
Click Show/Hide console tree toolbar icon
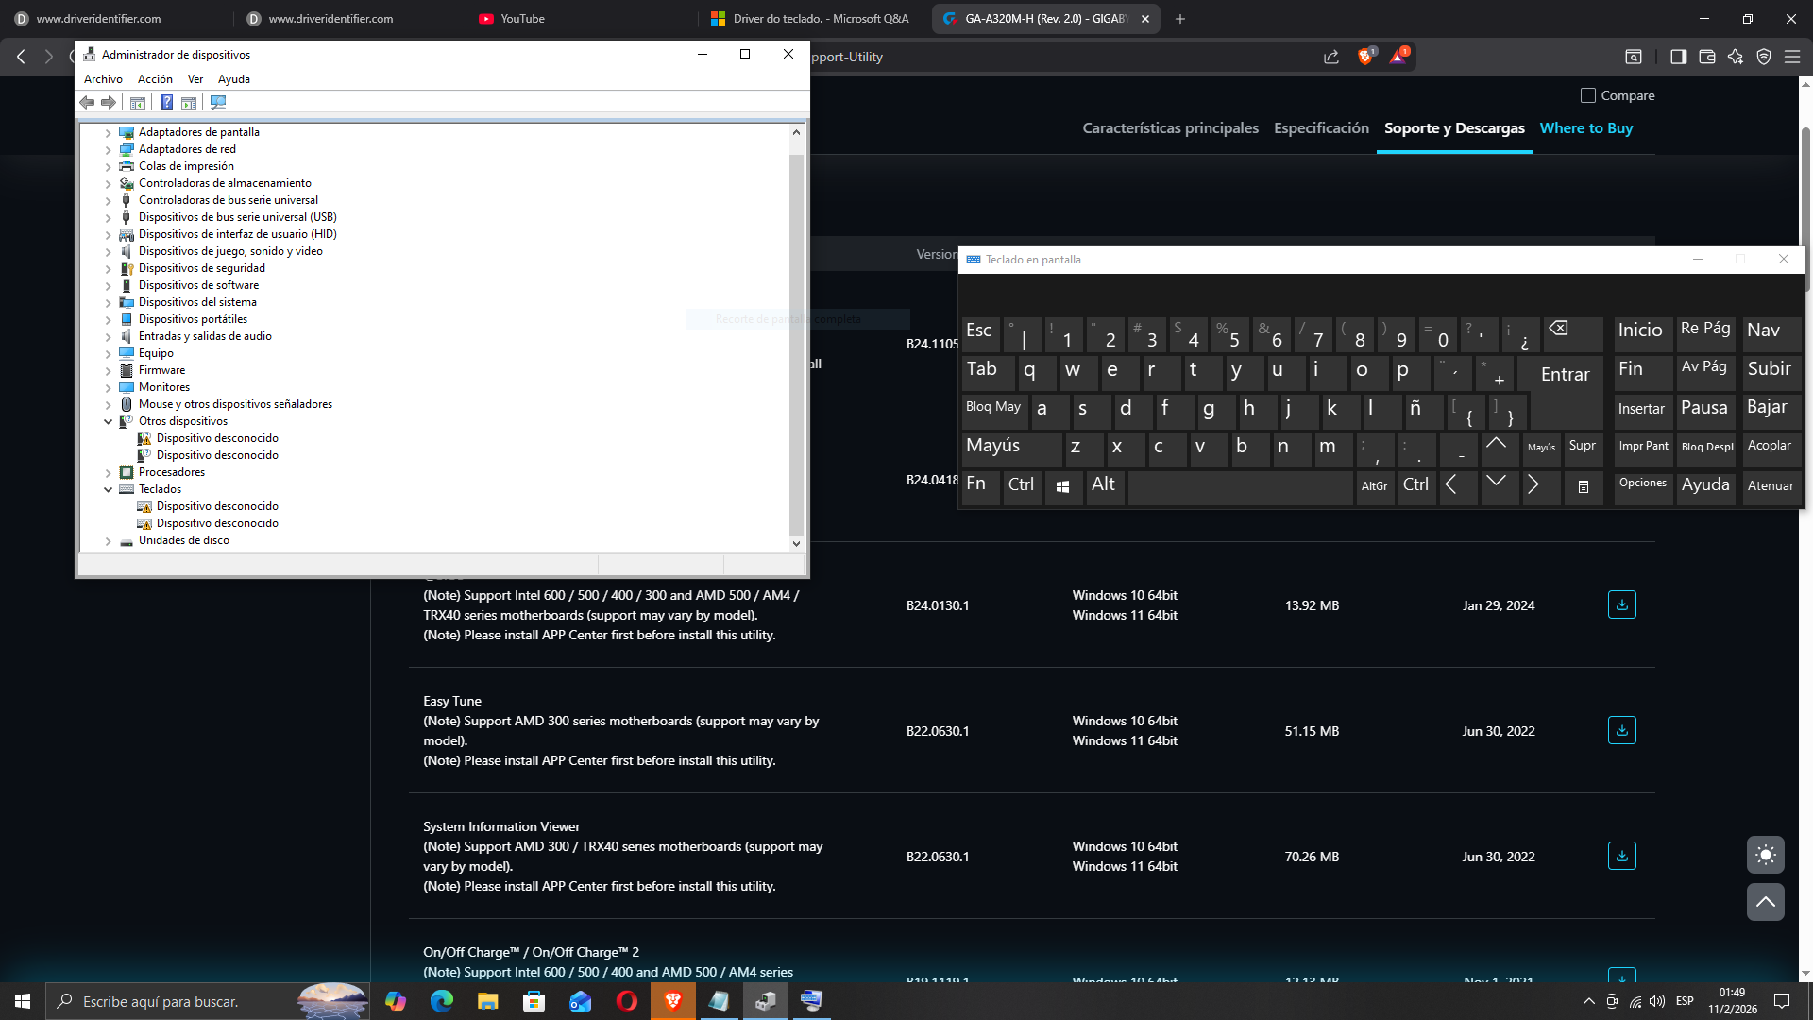tap(138, 102)
